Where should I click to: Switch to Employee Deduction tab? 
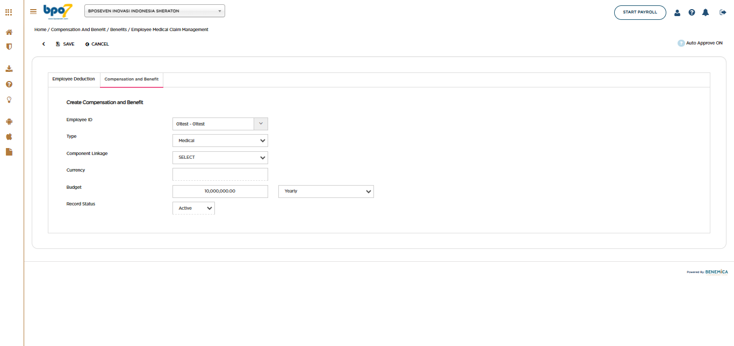click(x=74, y=79)
